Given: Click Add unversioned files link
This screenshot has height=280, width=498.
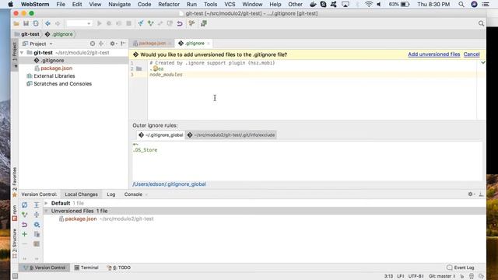Looking at the screenshot, I should (x=434, y=54).
